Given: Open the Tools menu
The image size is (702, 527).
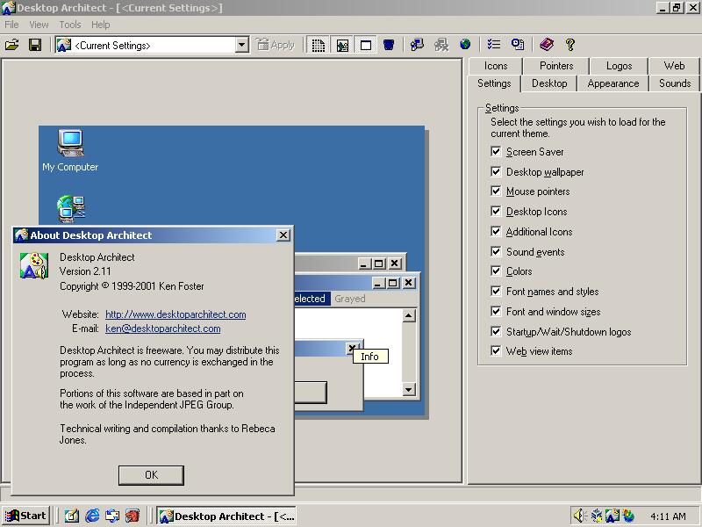Looking at the screenshot, I should click(x=70, y=25).
